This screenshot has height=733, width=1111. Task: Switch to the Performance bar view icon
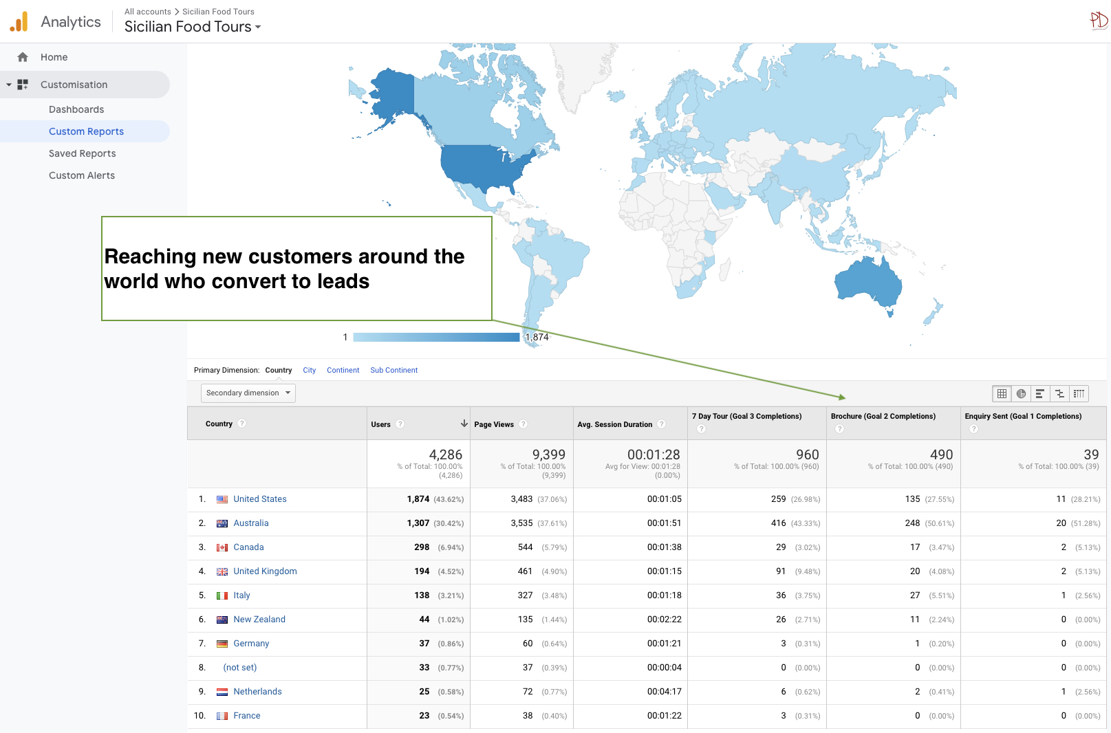(x=1040, y=393)
